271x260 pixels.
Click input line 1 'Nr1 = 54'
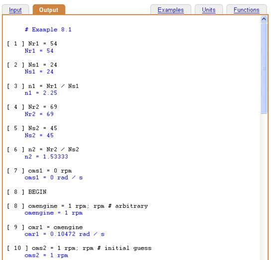[x=32, y=44]
